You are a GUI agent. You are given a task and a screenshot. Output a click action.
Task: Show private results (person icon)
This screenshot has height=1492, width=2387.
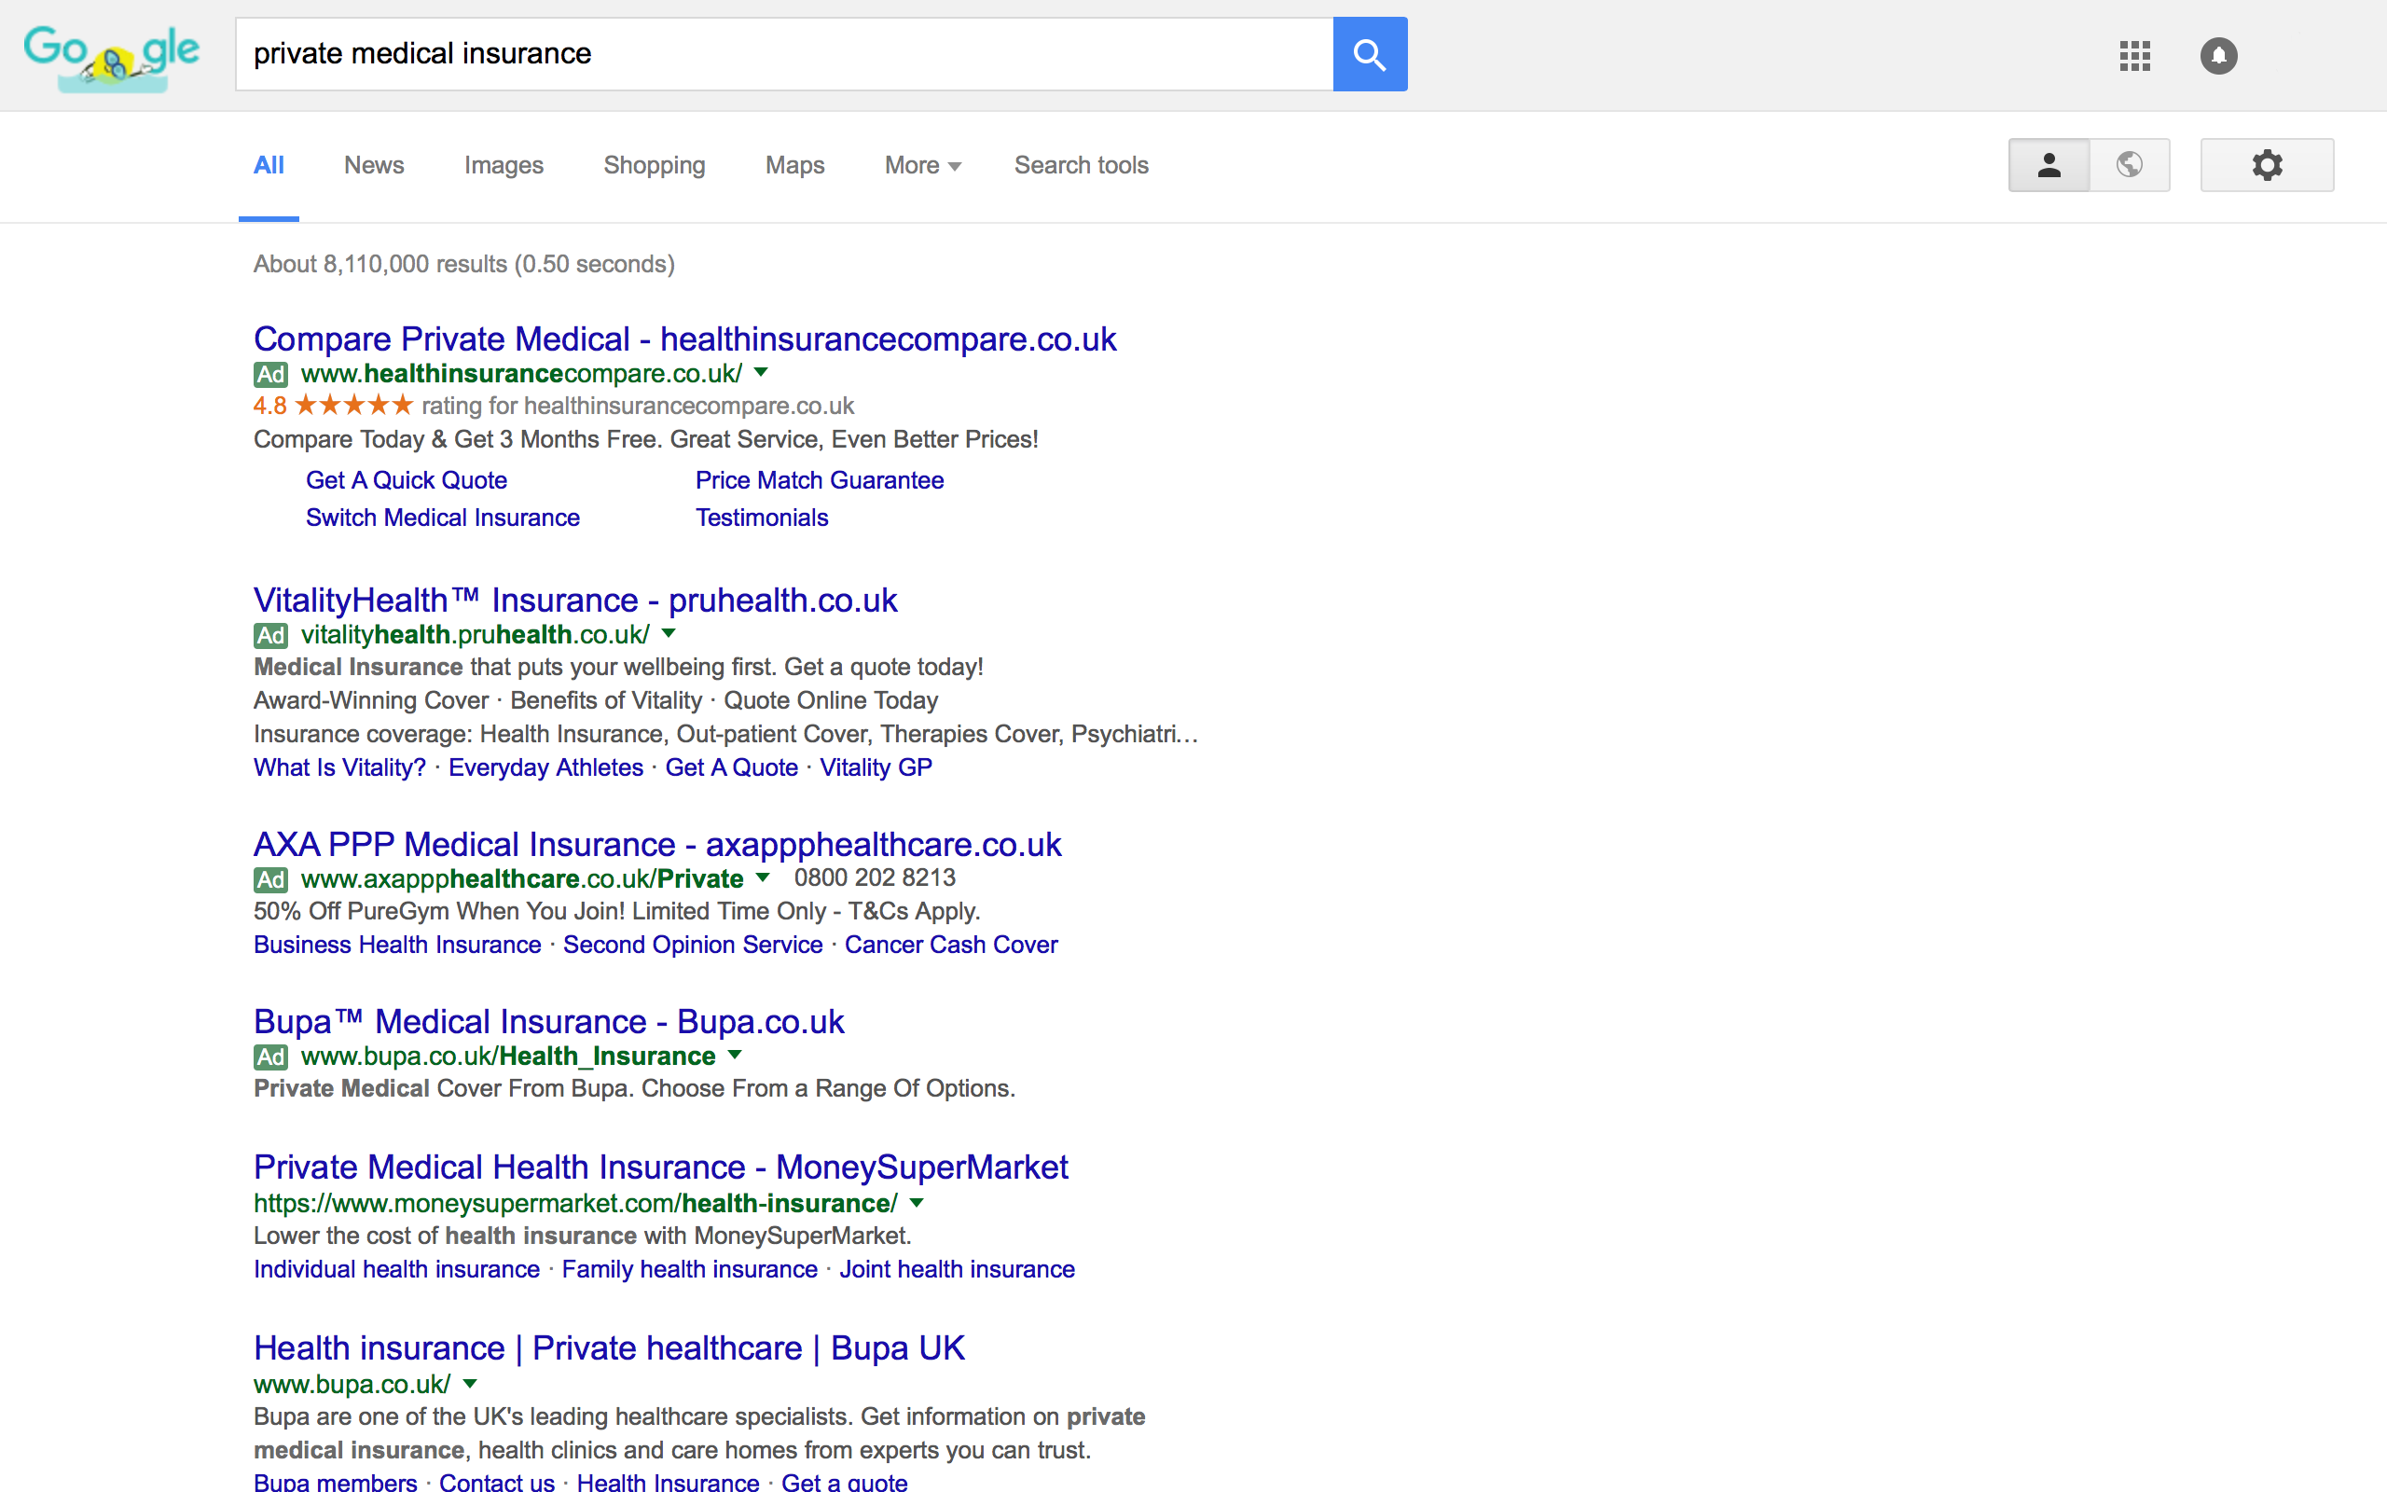click(x=2049, y=165)
